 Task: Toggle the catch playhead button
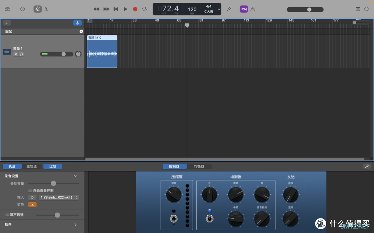click(78, 23)
